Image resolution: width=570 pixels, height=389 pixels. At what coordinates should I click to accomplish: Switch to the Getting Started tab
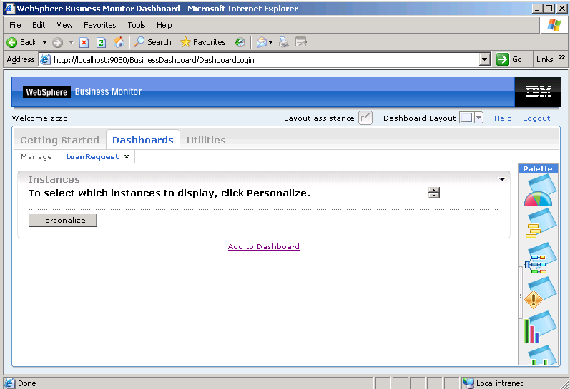(x=59, y=140)
